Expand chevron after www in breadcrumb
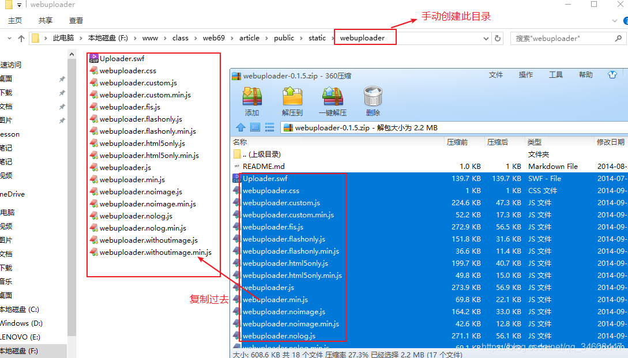This screenshot has width=628, height=358. (166, 39)
